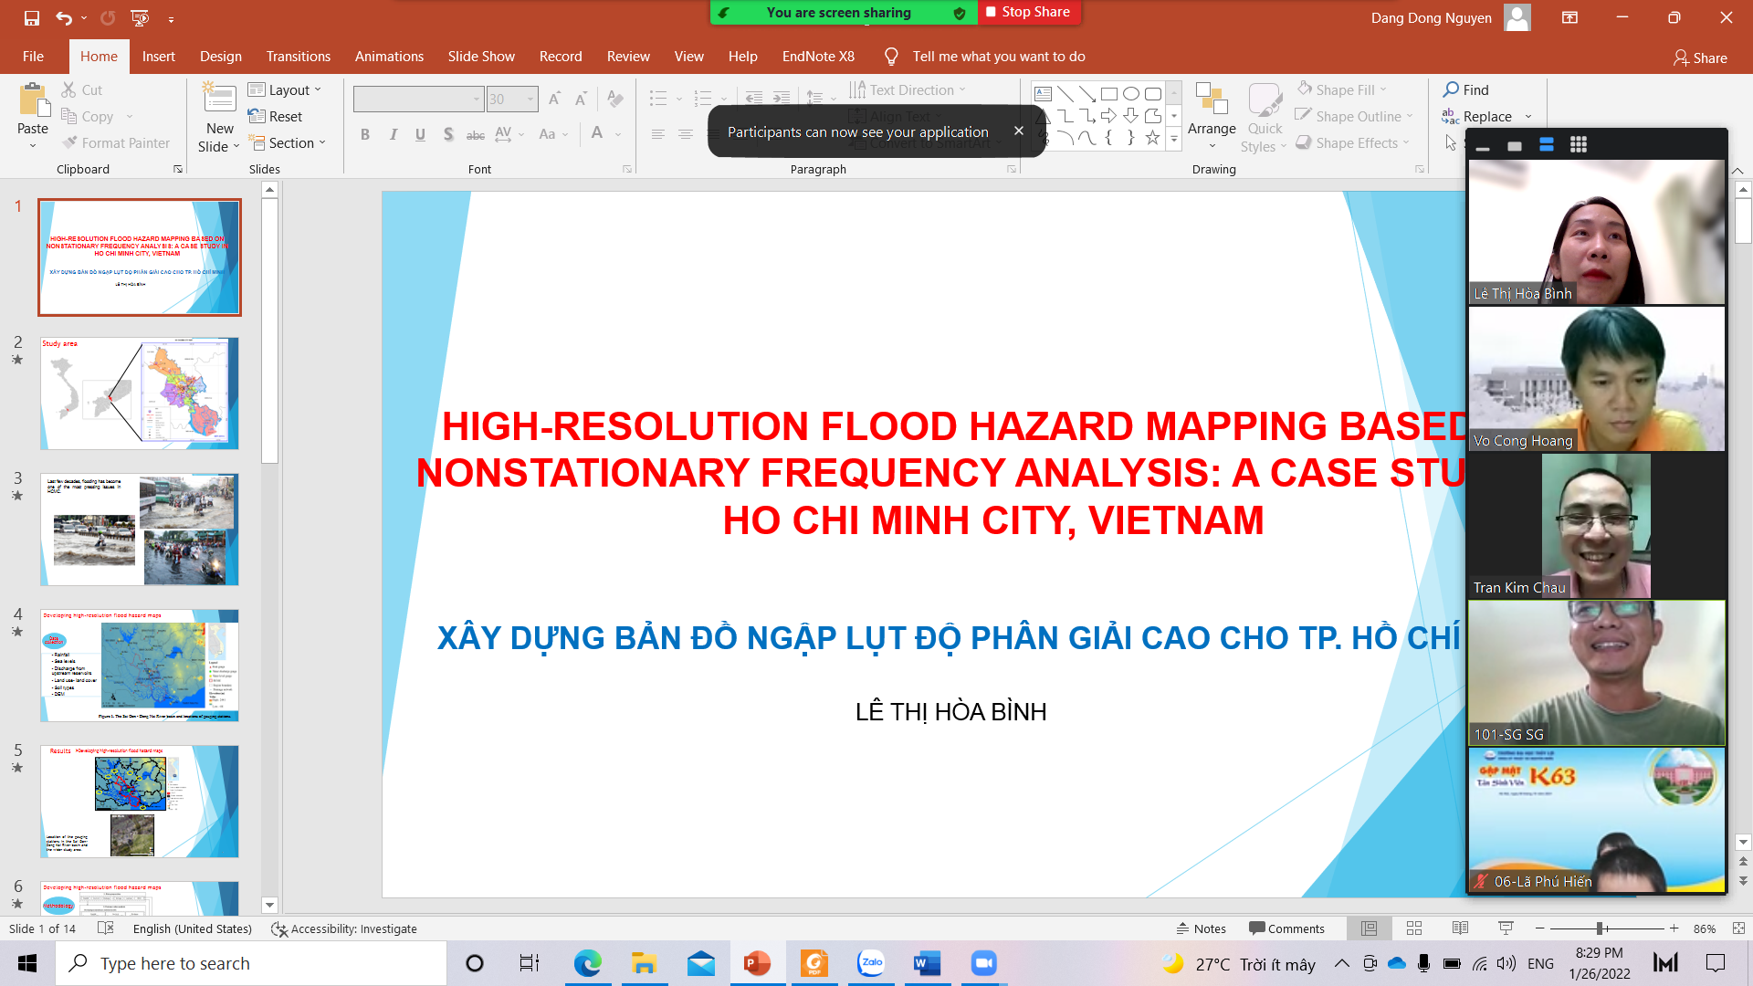
Task: Select the gallery view grid icon
Action: coord(1579,145)
